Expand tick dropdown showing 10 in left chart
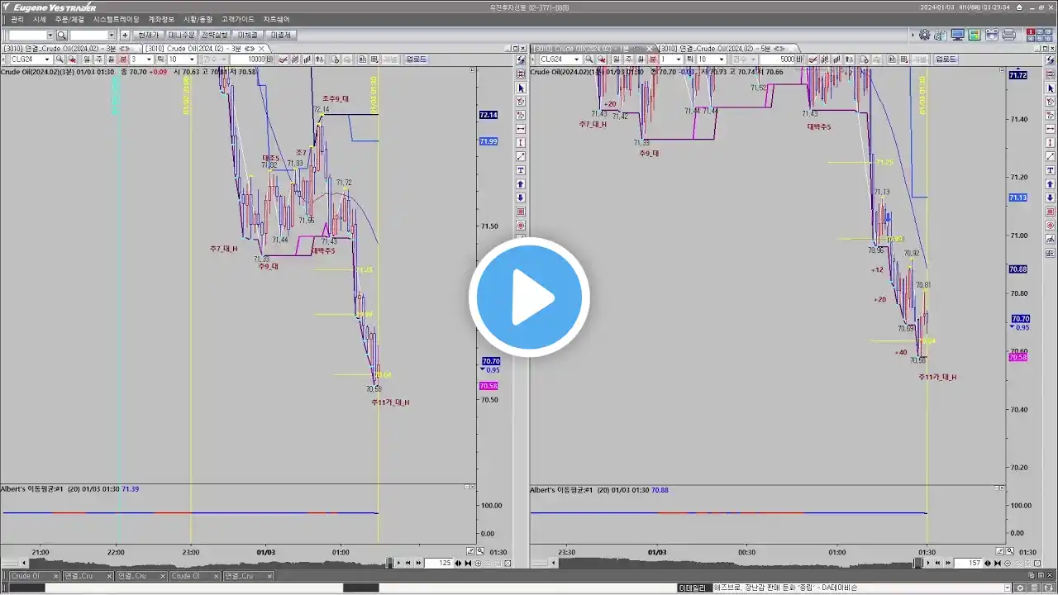 [x=193, y=59]
